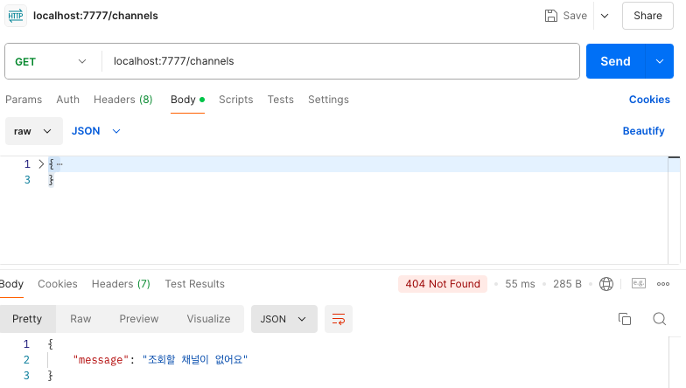This screenshot has width=686, height=388.
Task: Open the response JSON format dropdown
Action: coord(283,319)
